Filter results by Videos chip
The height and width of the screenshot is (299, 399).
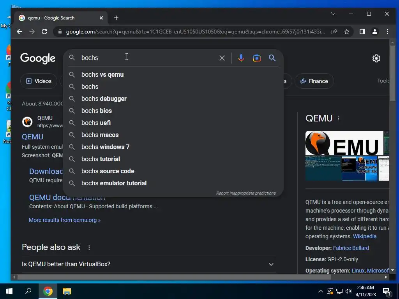39,81
